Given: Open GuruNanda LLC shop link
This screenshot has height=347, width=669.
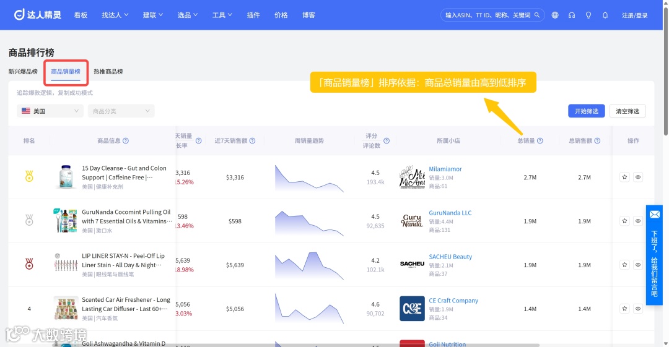Looking at the screenshot, I should (x=450, y=213).
